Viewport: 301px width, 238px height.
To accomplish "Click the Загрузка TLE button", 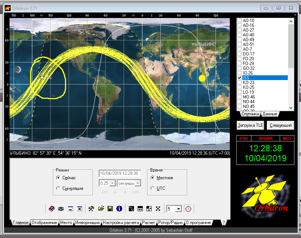I will pos(250,125).
